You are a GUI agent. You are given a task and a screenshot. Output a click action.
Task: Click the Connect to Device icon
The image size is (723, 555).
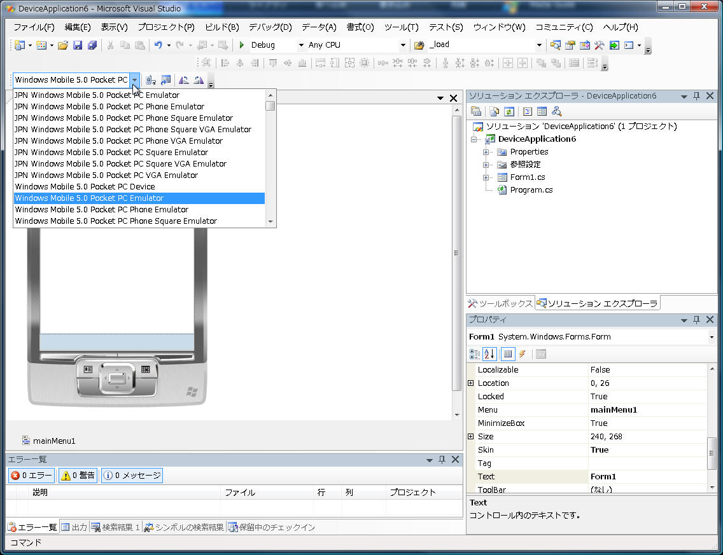[151, 80]
